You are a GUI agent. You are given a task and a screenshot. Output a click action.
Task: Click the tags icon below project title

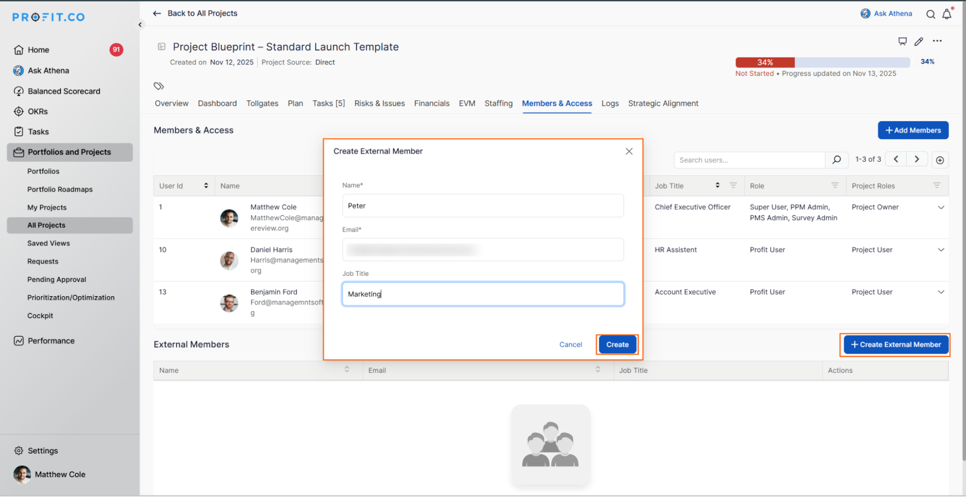click(x=159, y=86)
